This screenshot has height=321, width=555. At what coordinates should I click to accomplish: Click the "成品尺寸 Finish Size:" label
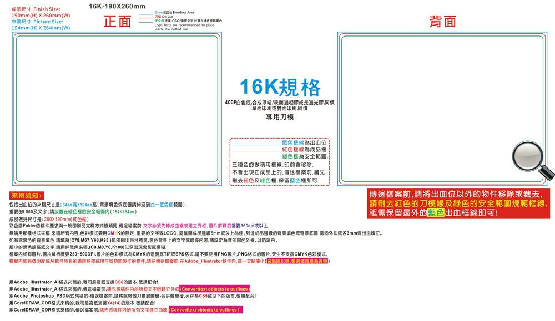pyautogui.click(x=36, y=9)
